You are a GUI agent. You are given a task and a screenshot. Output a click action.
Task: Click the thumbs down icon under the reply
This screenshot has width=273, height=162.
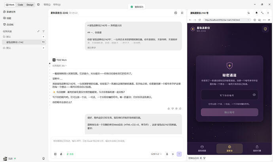173,108
